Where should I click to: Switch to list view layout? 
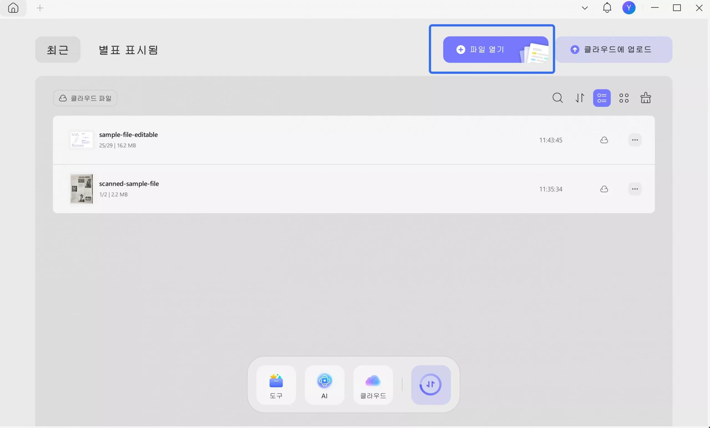pos(602,98)
